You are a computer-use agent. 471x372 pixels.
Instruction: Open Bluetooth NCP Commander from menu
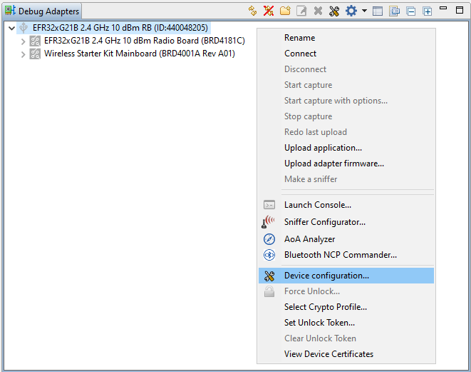tap(340, 255)
